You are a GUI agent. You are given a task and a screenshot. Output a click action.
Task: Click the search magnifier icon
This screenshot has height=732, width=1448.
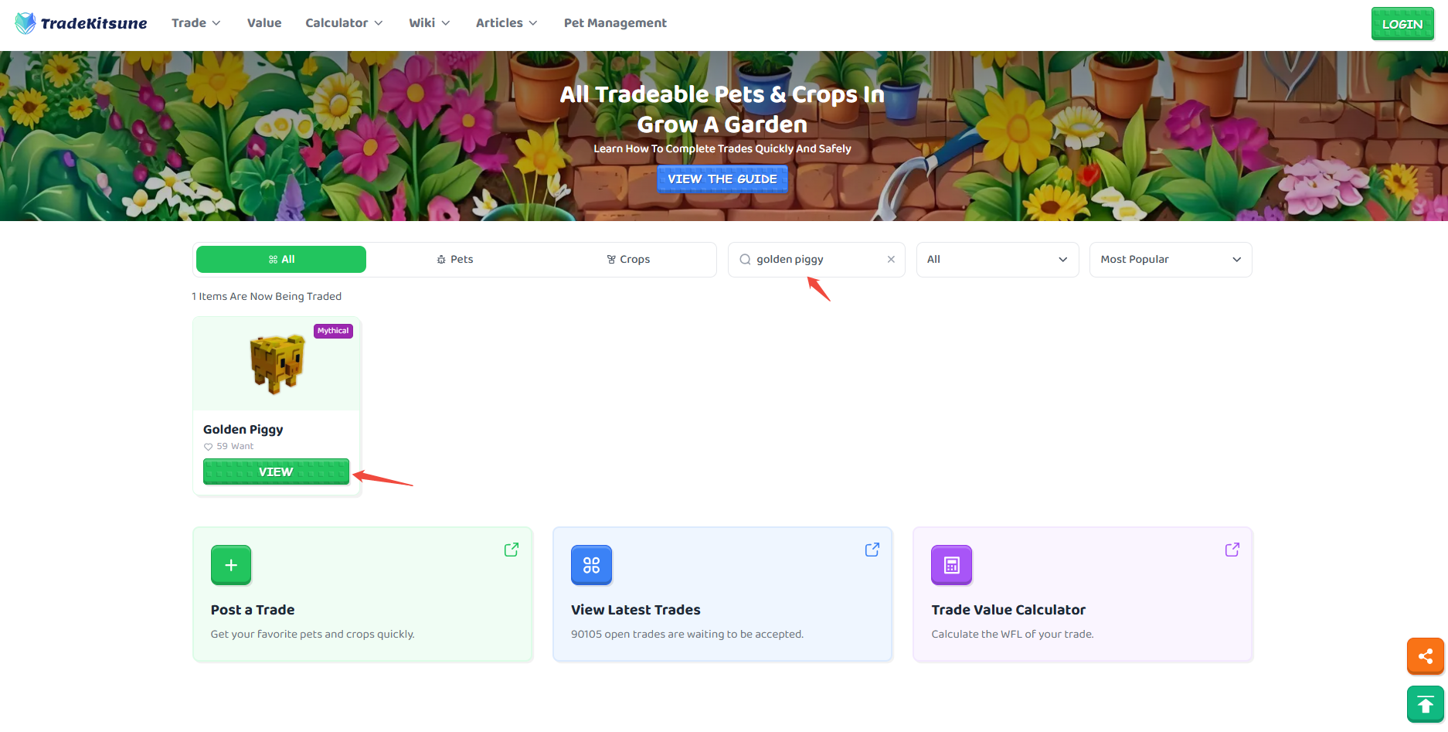coord(745,260)
